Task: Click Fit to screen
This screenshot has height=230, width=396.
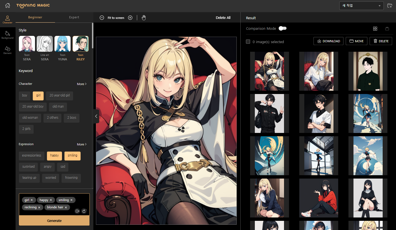Action: pyautogui.click(x=116, y=18)
